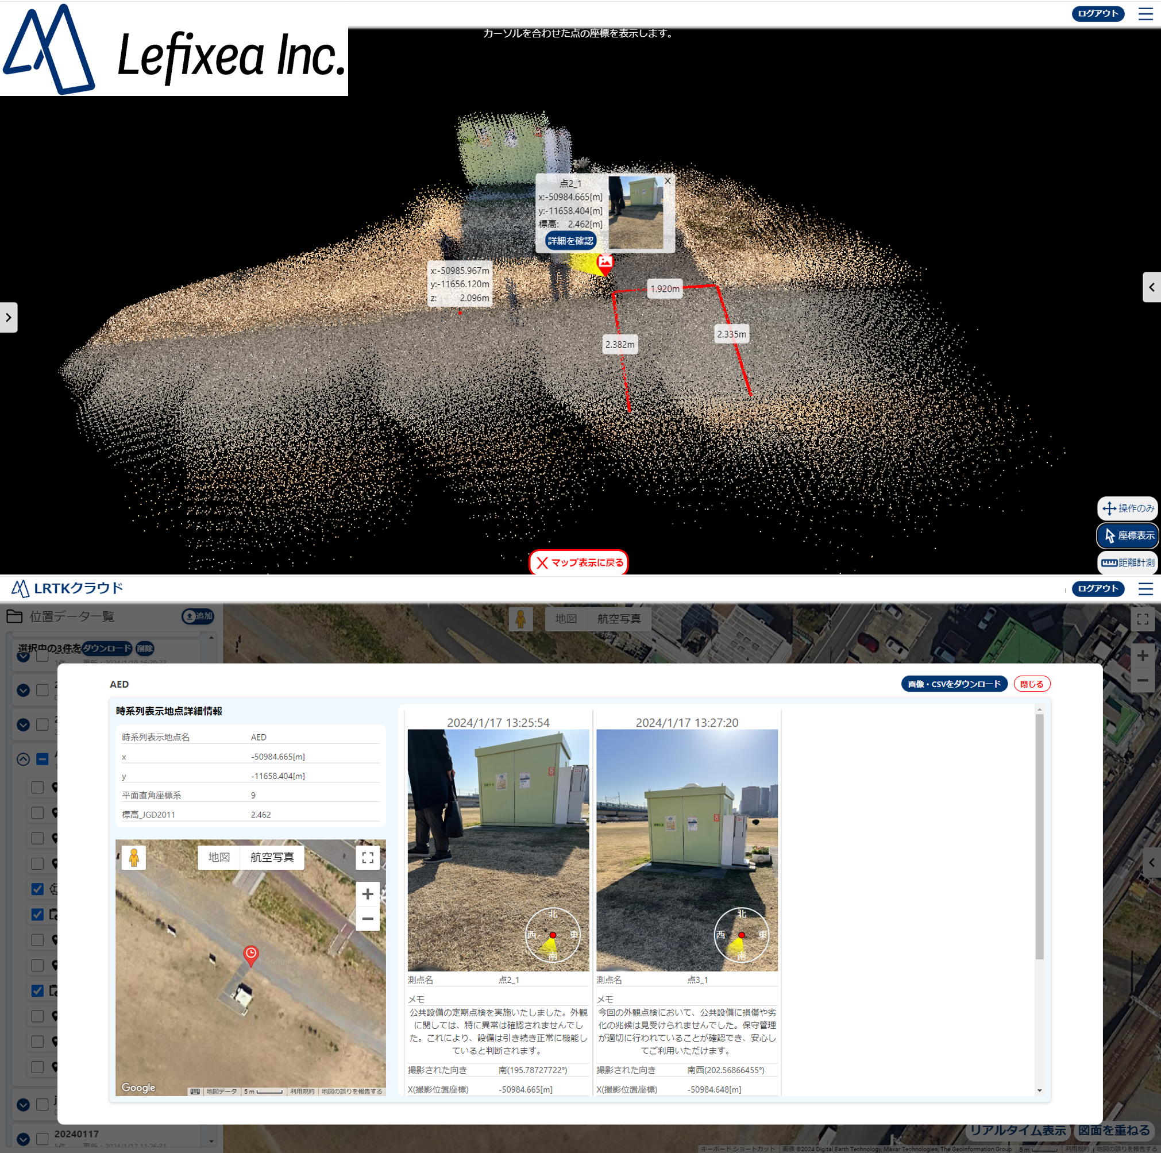
Task: Switch small map to 地図 view
Action: pos(219,857)
